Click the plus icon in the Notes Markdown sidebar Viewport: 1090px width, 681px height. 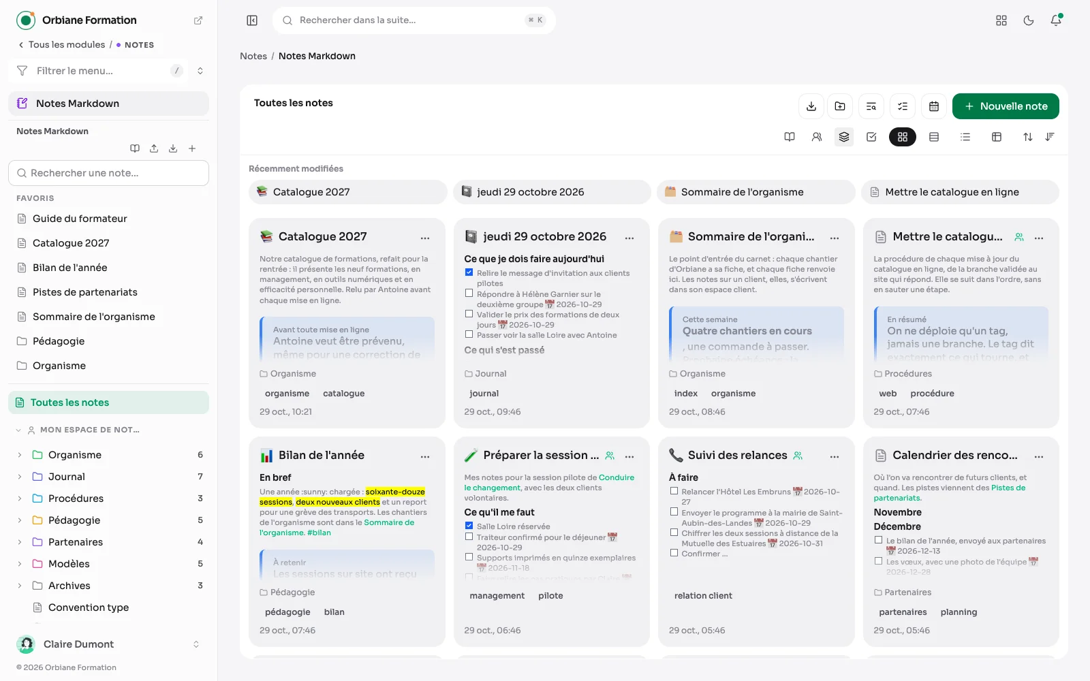click(x=192, y=148)
